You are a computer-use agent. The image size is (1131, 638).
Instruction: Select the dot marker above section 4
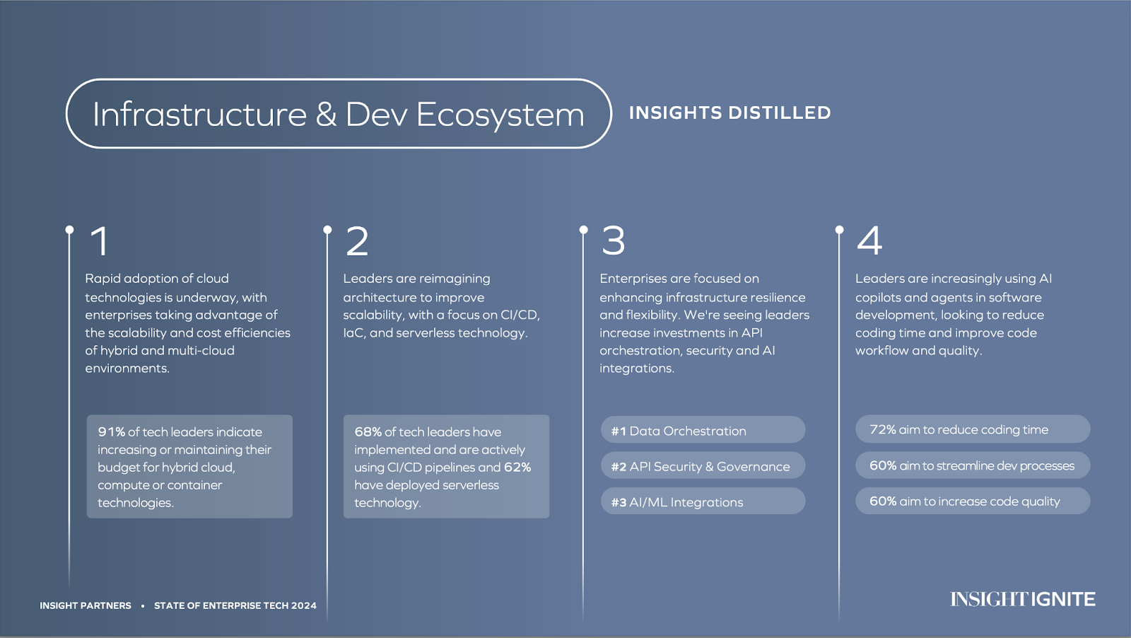tap(839, 230)
